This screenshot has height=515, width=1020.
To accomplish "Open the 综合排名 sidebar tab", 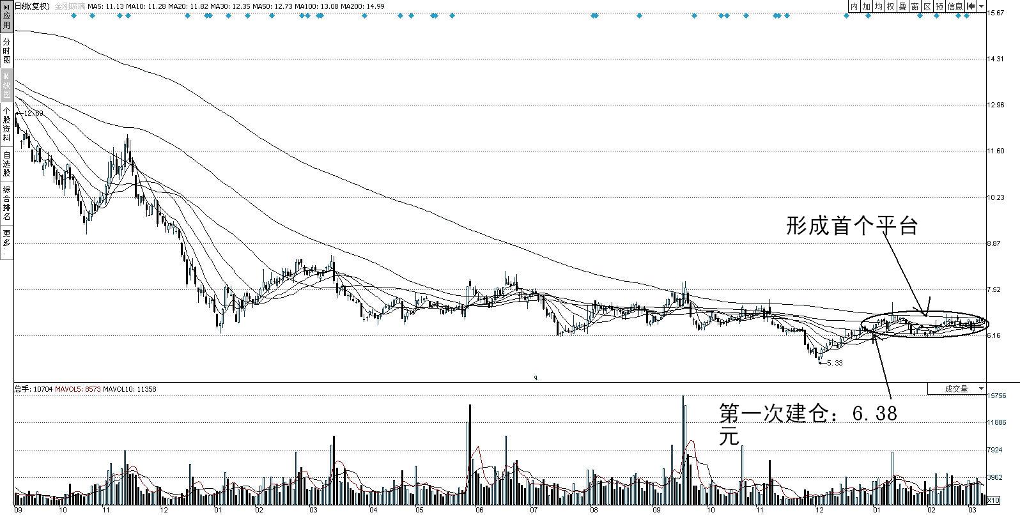I will [x=6, y=203].
